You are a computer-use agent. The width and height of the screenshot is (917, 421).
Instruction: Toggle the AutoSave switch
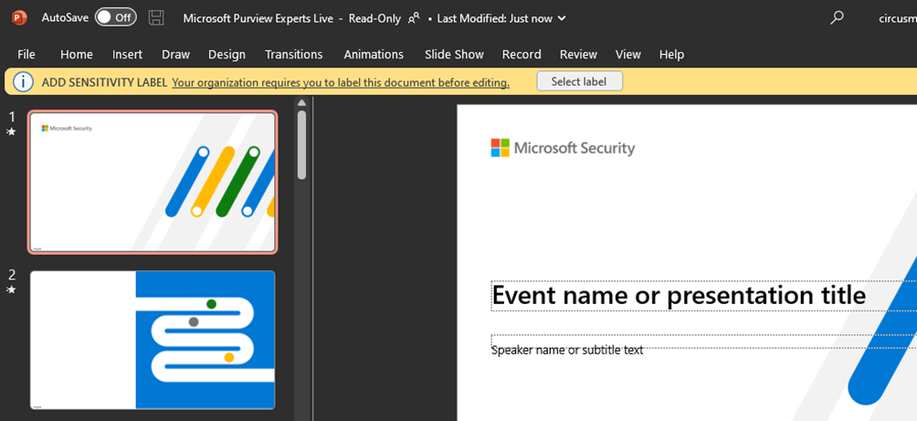[x=115, y=17]
